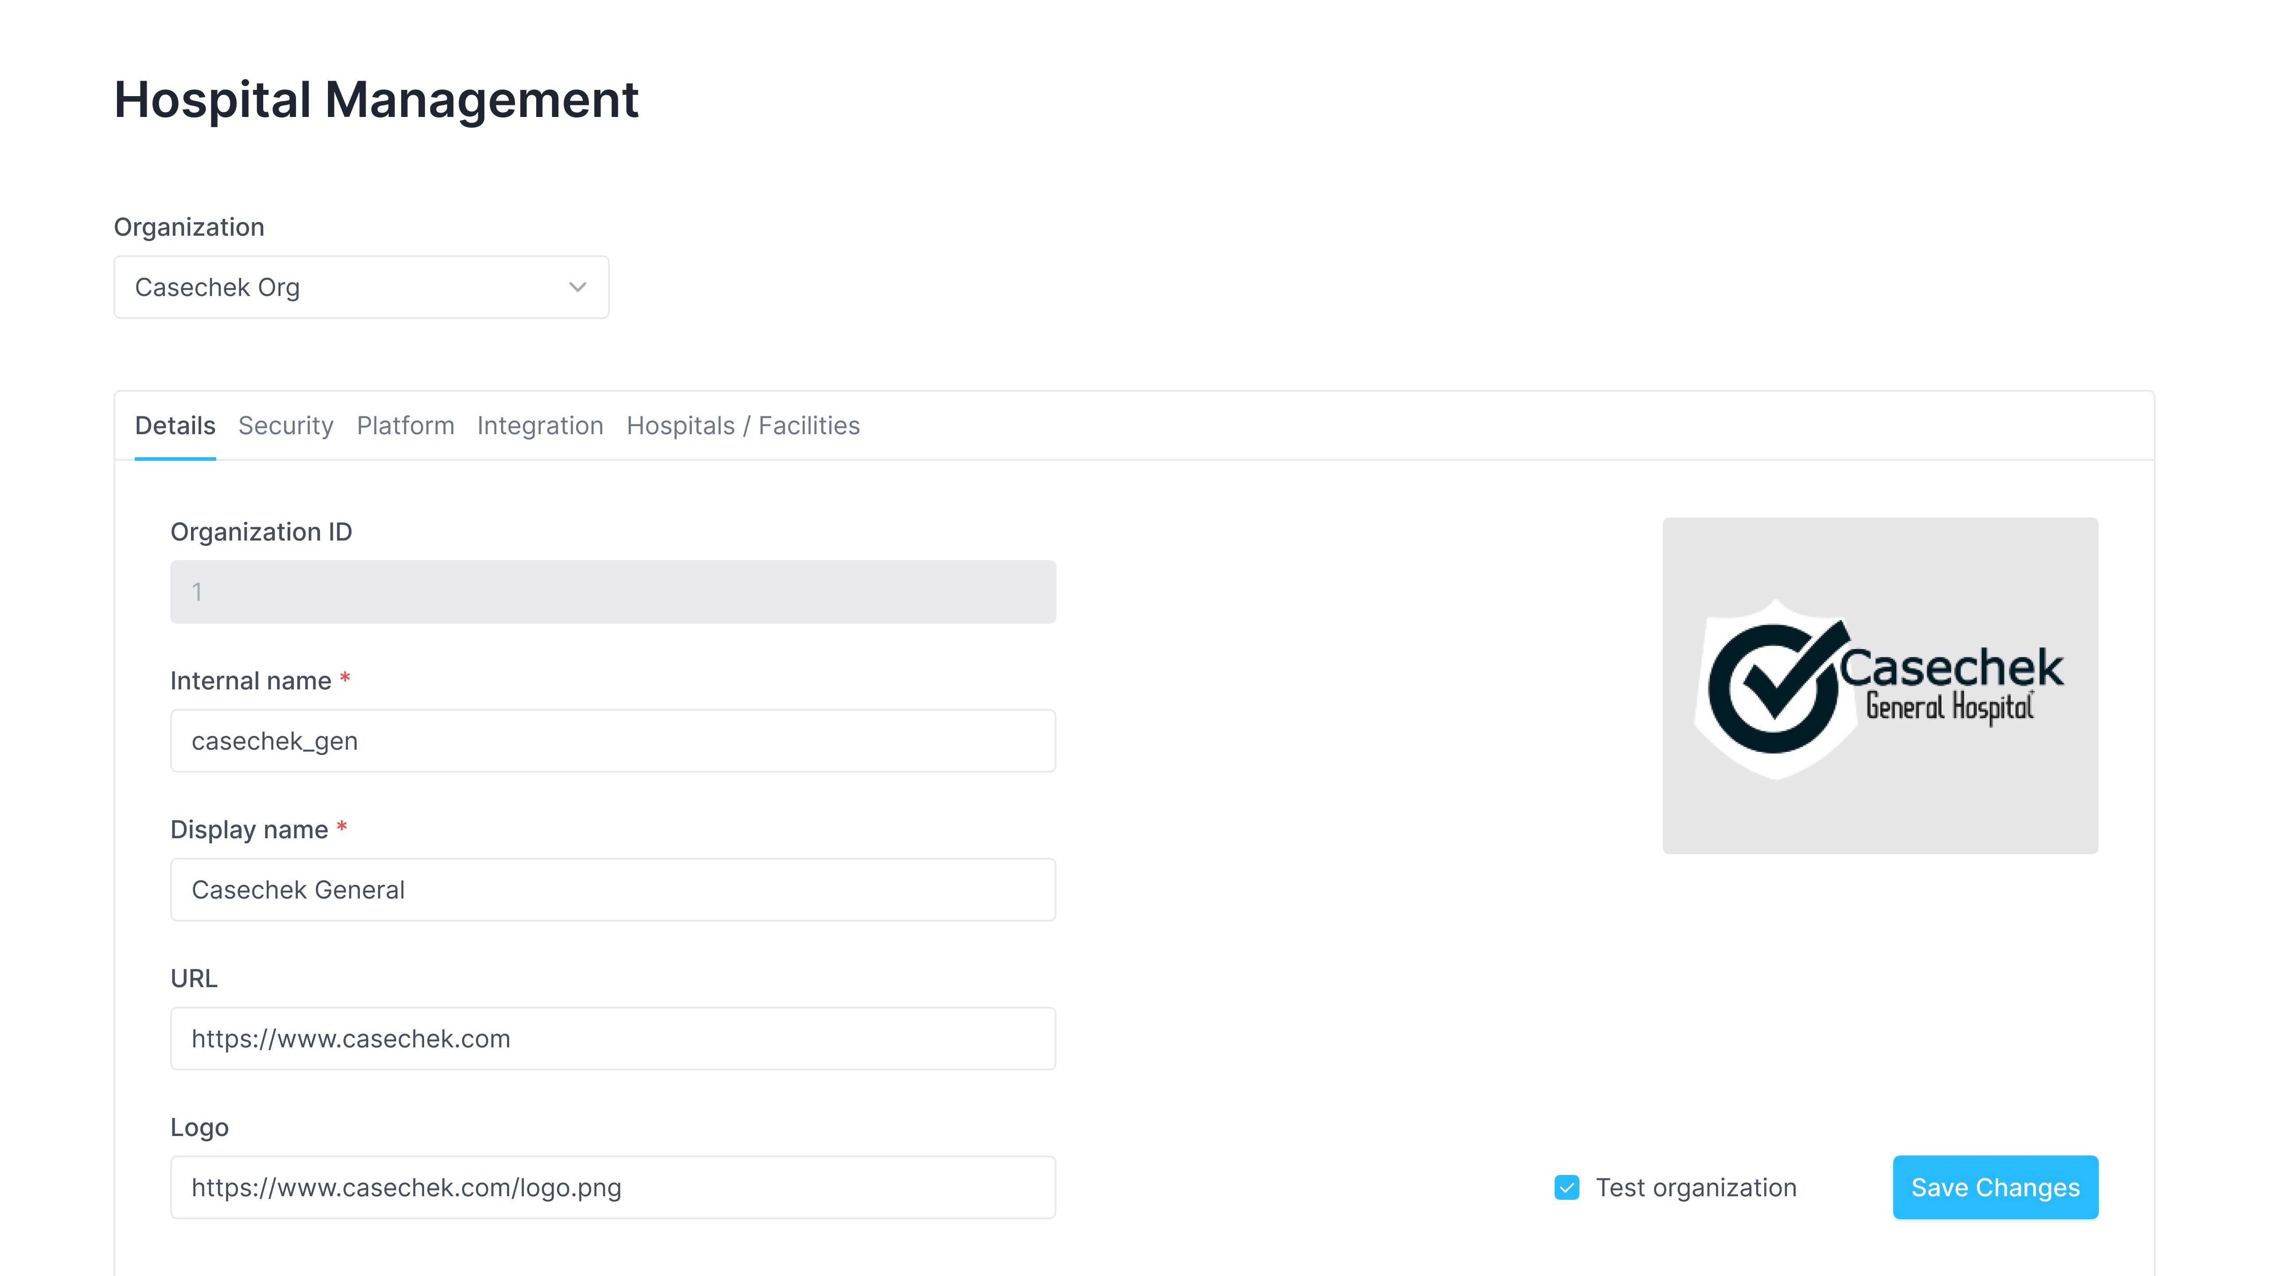Click the Hospital Management page heading

(376, 100)
